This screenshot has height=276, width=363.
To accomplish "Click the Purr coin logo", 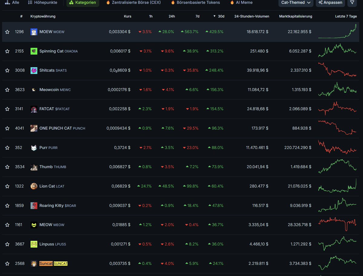I will 34,148.
